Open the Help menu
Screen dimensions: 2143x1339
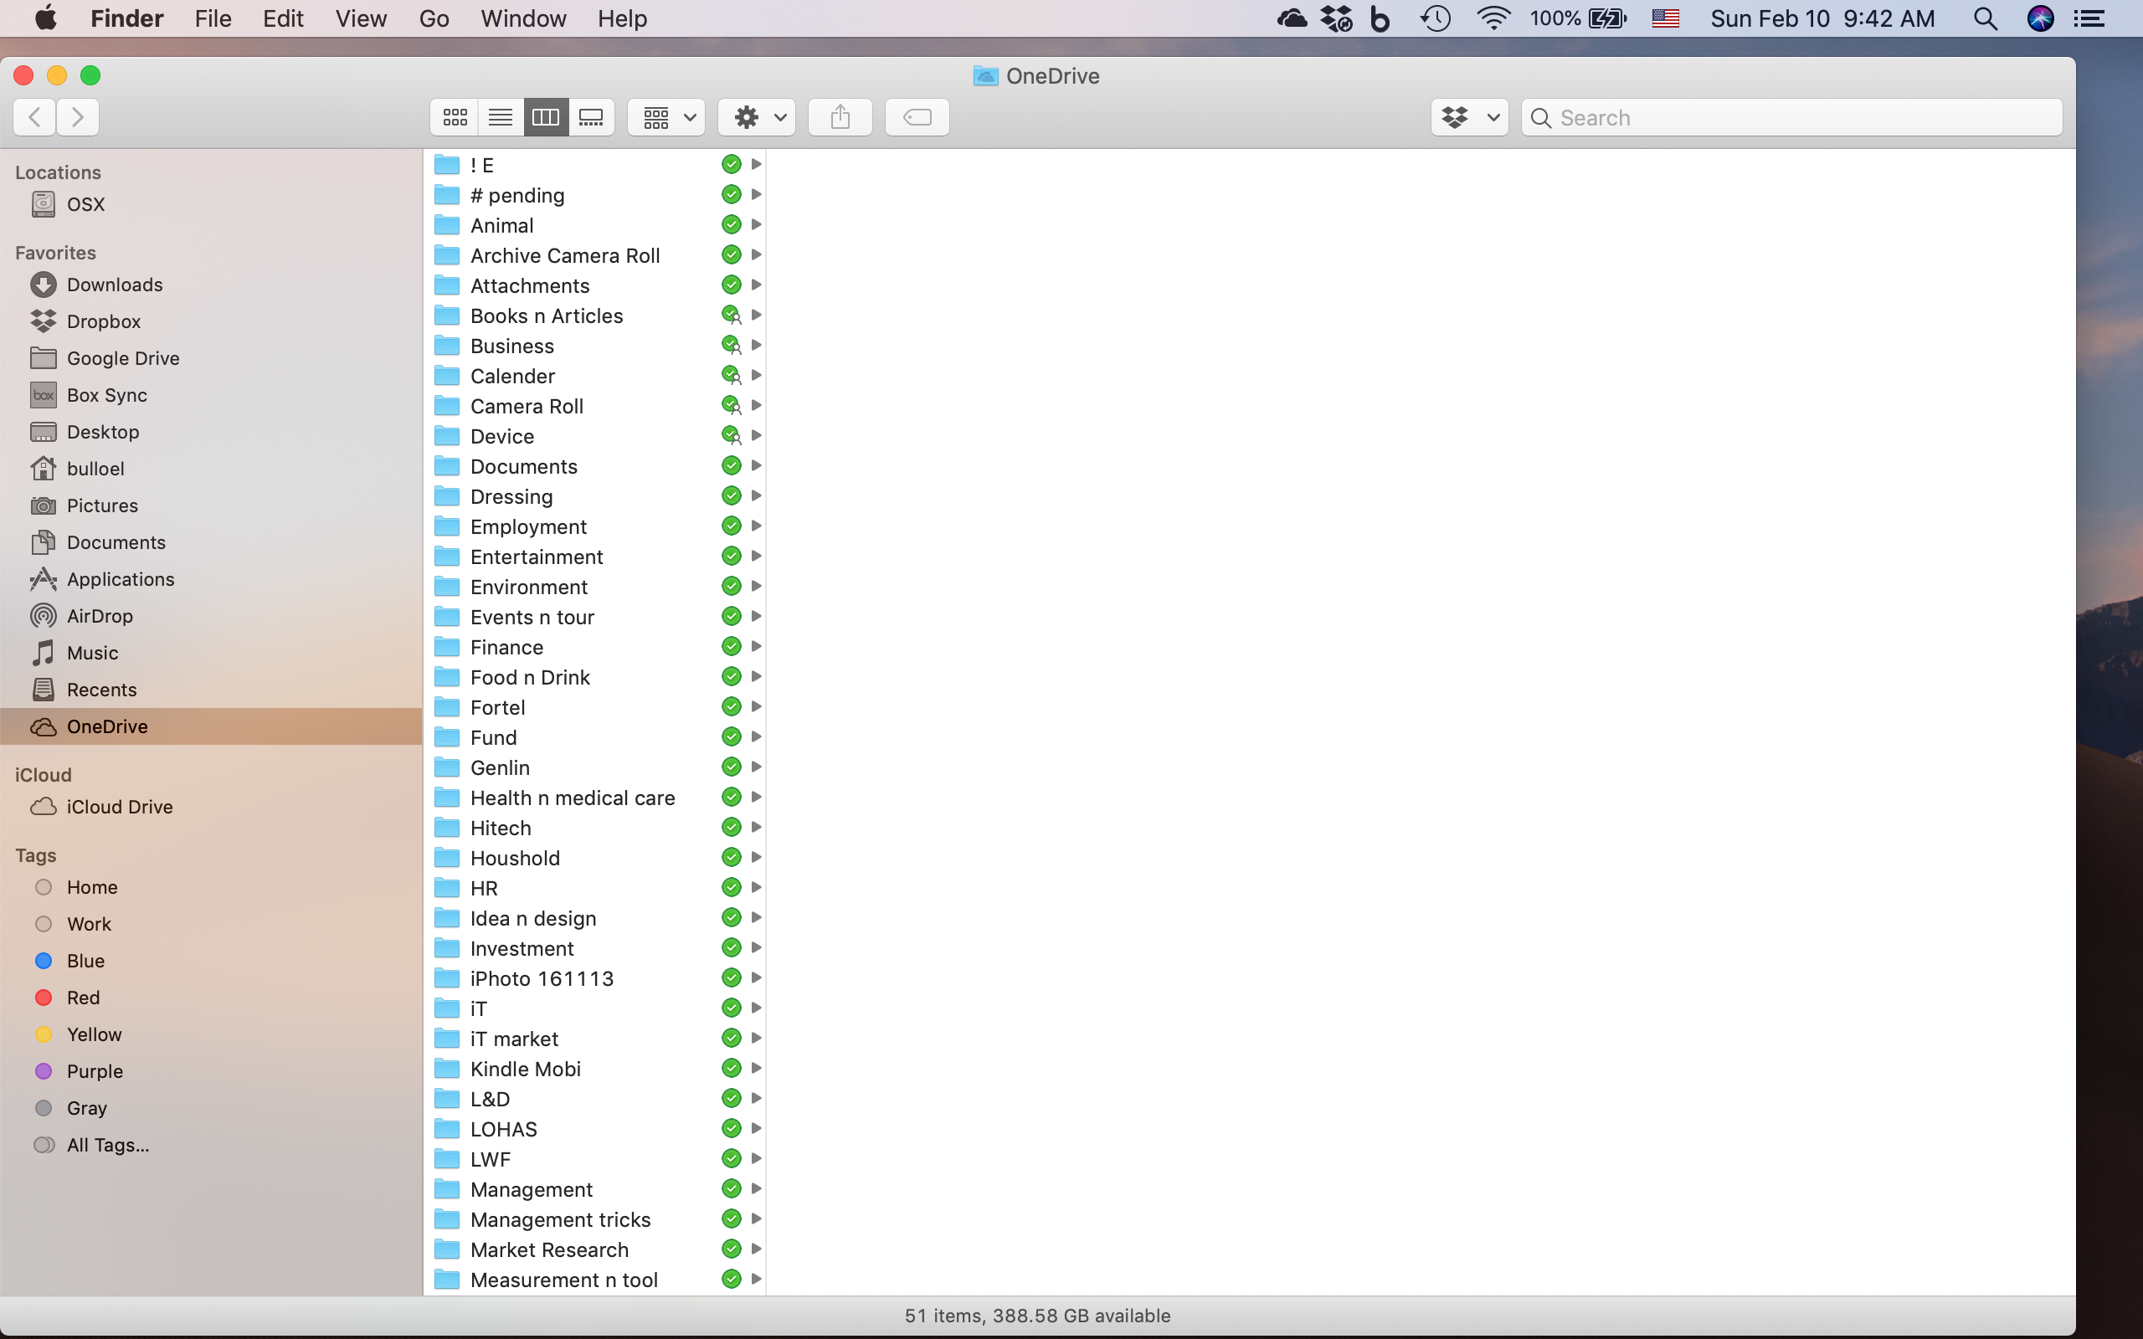click(x=622, y=18)
